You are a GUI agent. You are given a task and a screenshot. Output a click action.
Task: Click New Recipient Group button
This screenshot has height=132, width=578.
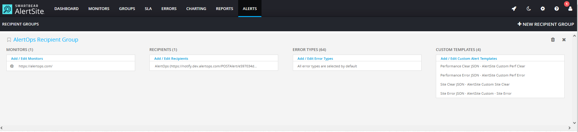546,24
